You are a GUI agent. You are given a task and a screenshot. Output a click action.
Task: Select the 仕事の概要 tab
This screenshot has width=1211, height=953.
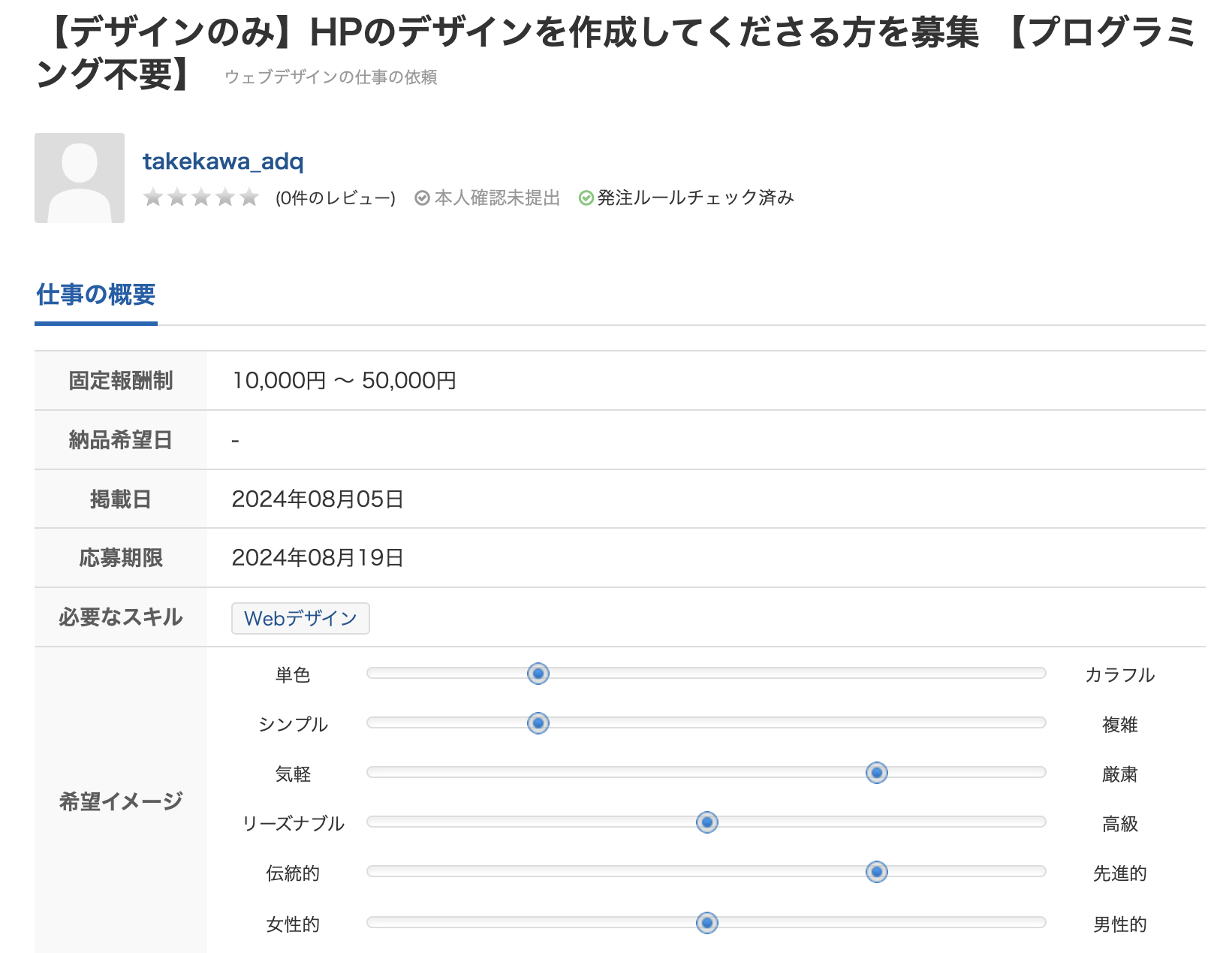(96, 294)
